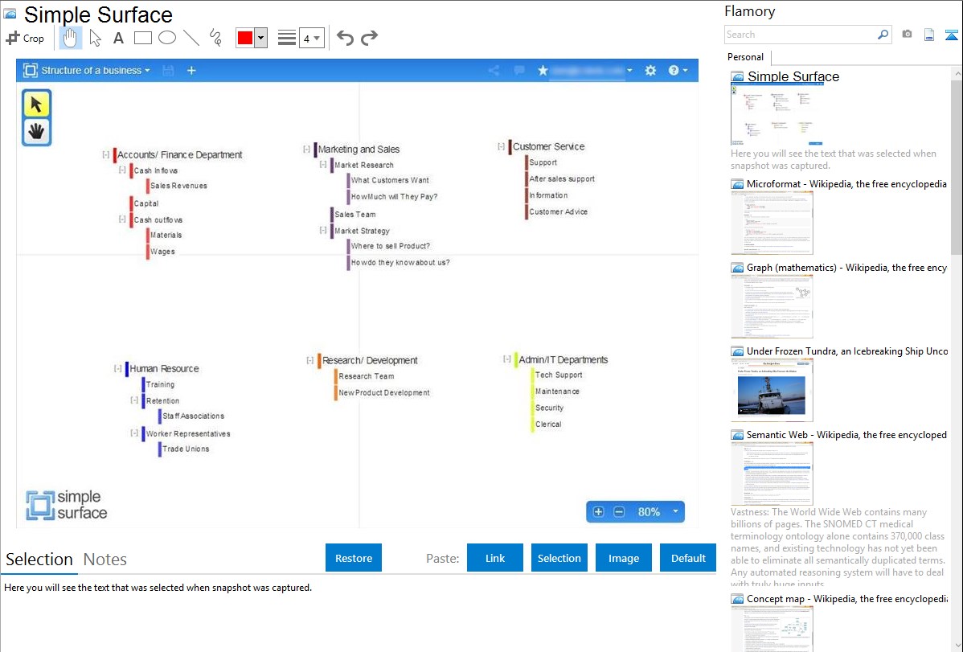Open the help question mark menu
The height and width of the screenshot is (652, 963).
678,71
